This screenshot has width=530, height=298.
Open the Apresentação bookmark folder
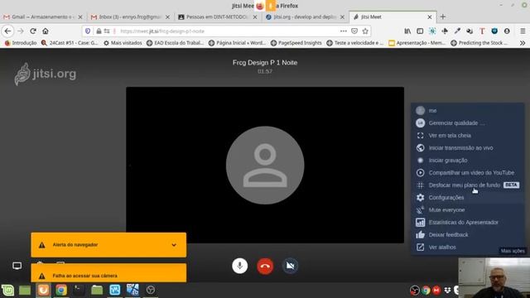(417, 43)
